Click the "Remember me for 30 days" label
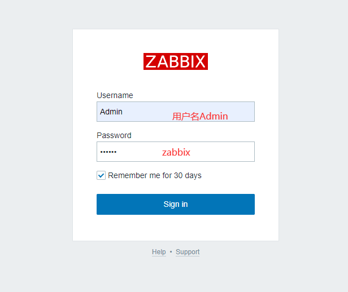 point(155,175)
